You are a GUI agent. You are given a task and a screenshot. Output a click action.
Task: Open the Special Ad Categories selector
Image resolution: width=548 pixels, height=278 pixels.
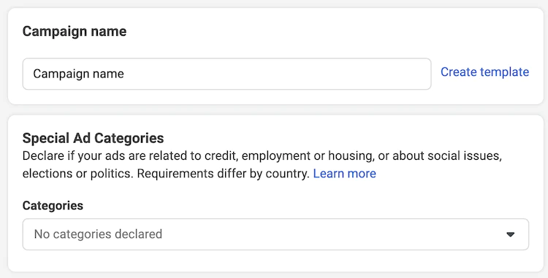(x=275, y=234)
